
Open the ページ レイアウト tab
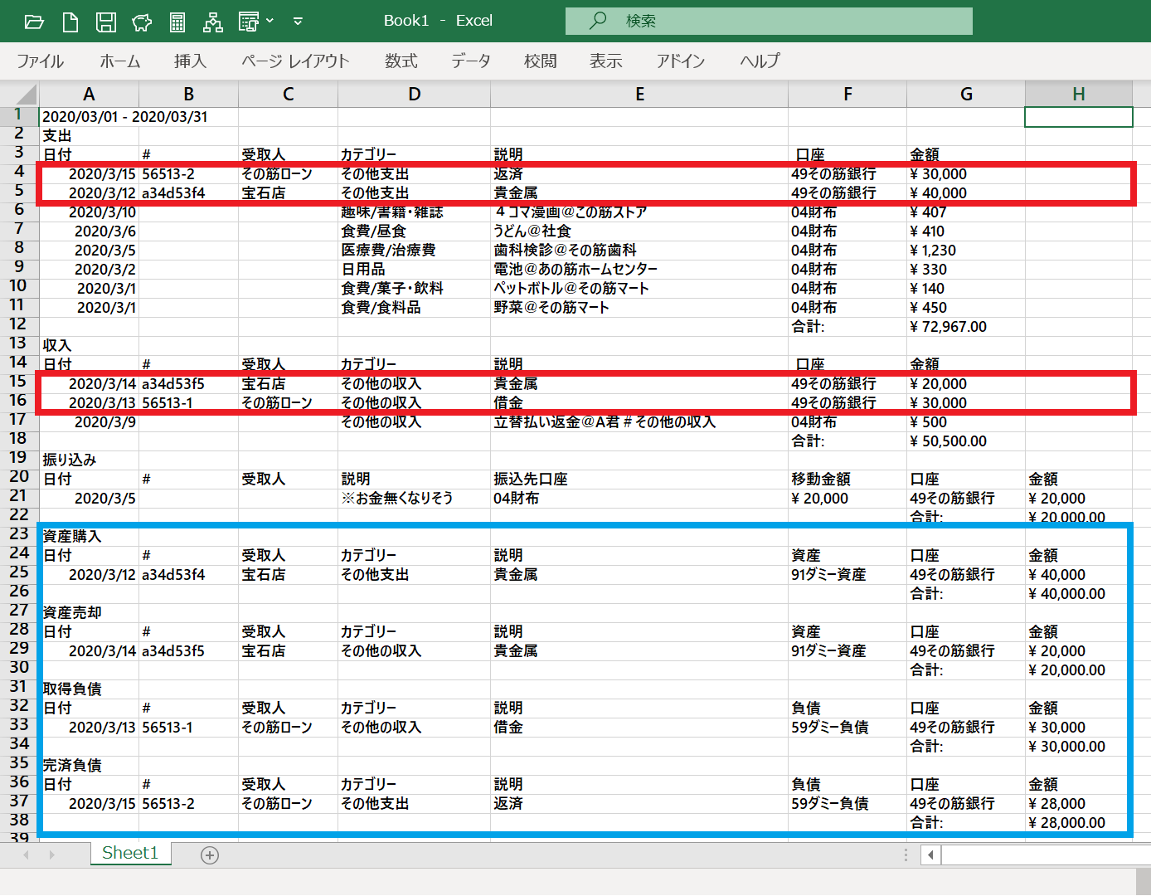point(295,61)
